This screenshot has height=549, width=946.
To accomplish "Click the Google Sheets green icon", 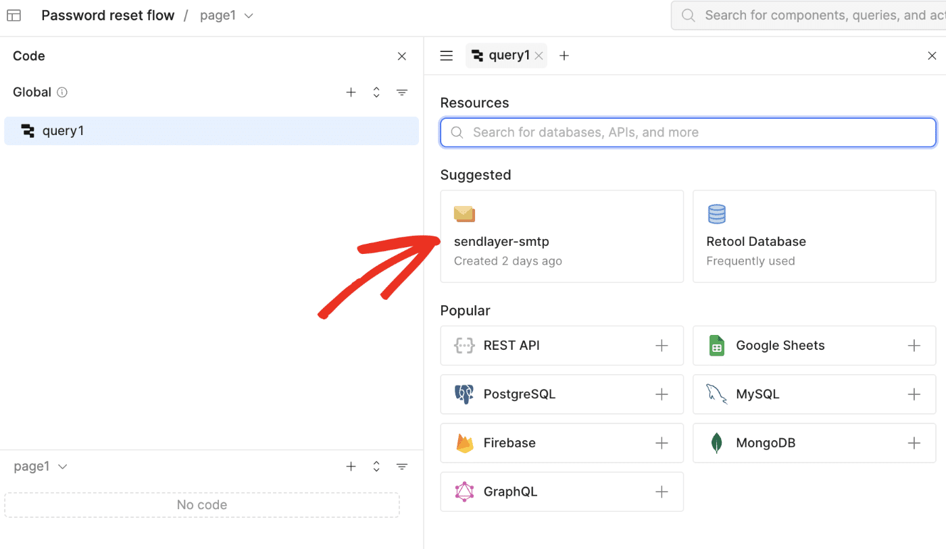I will coord(717,346).
